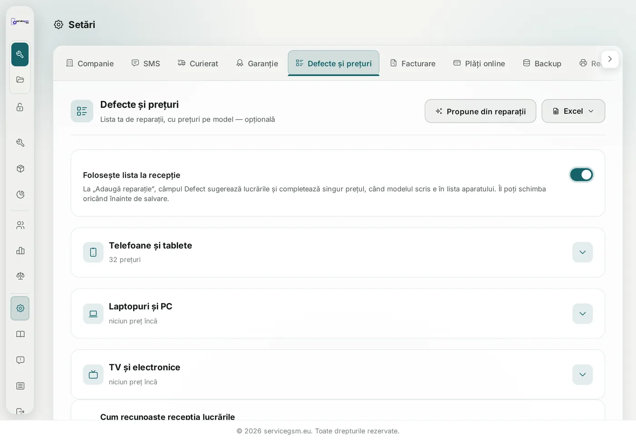The height and width of the screenshot is (442, 636).
Task: Click the phone icon on Telefoane și tablete card
Action: click(93, 252)
